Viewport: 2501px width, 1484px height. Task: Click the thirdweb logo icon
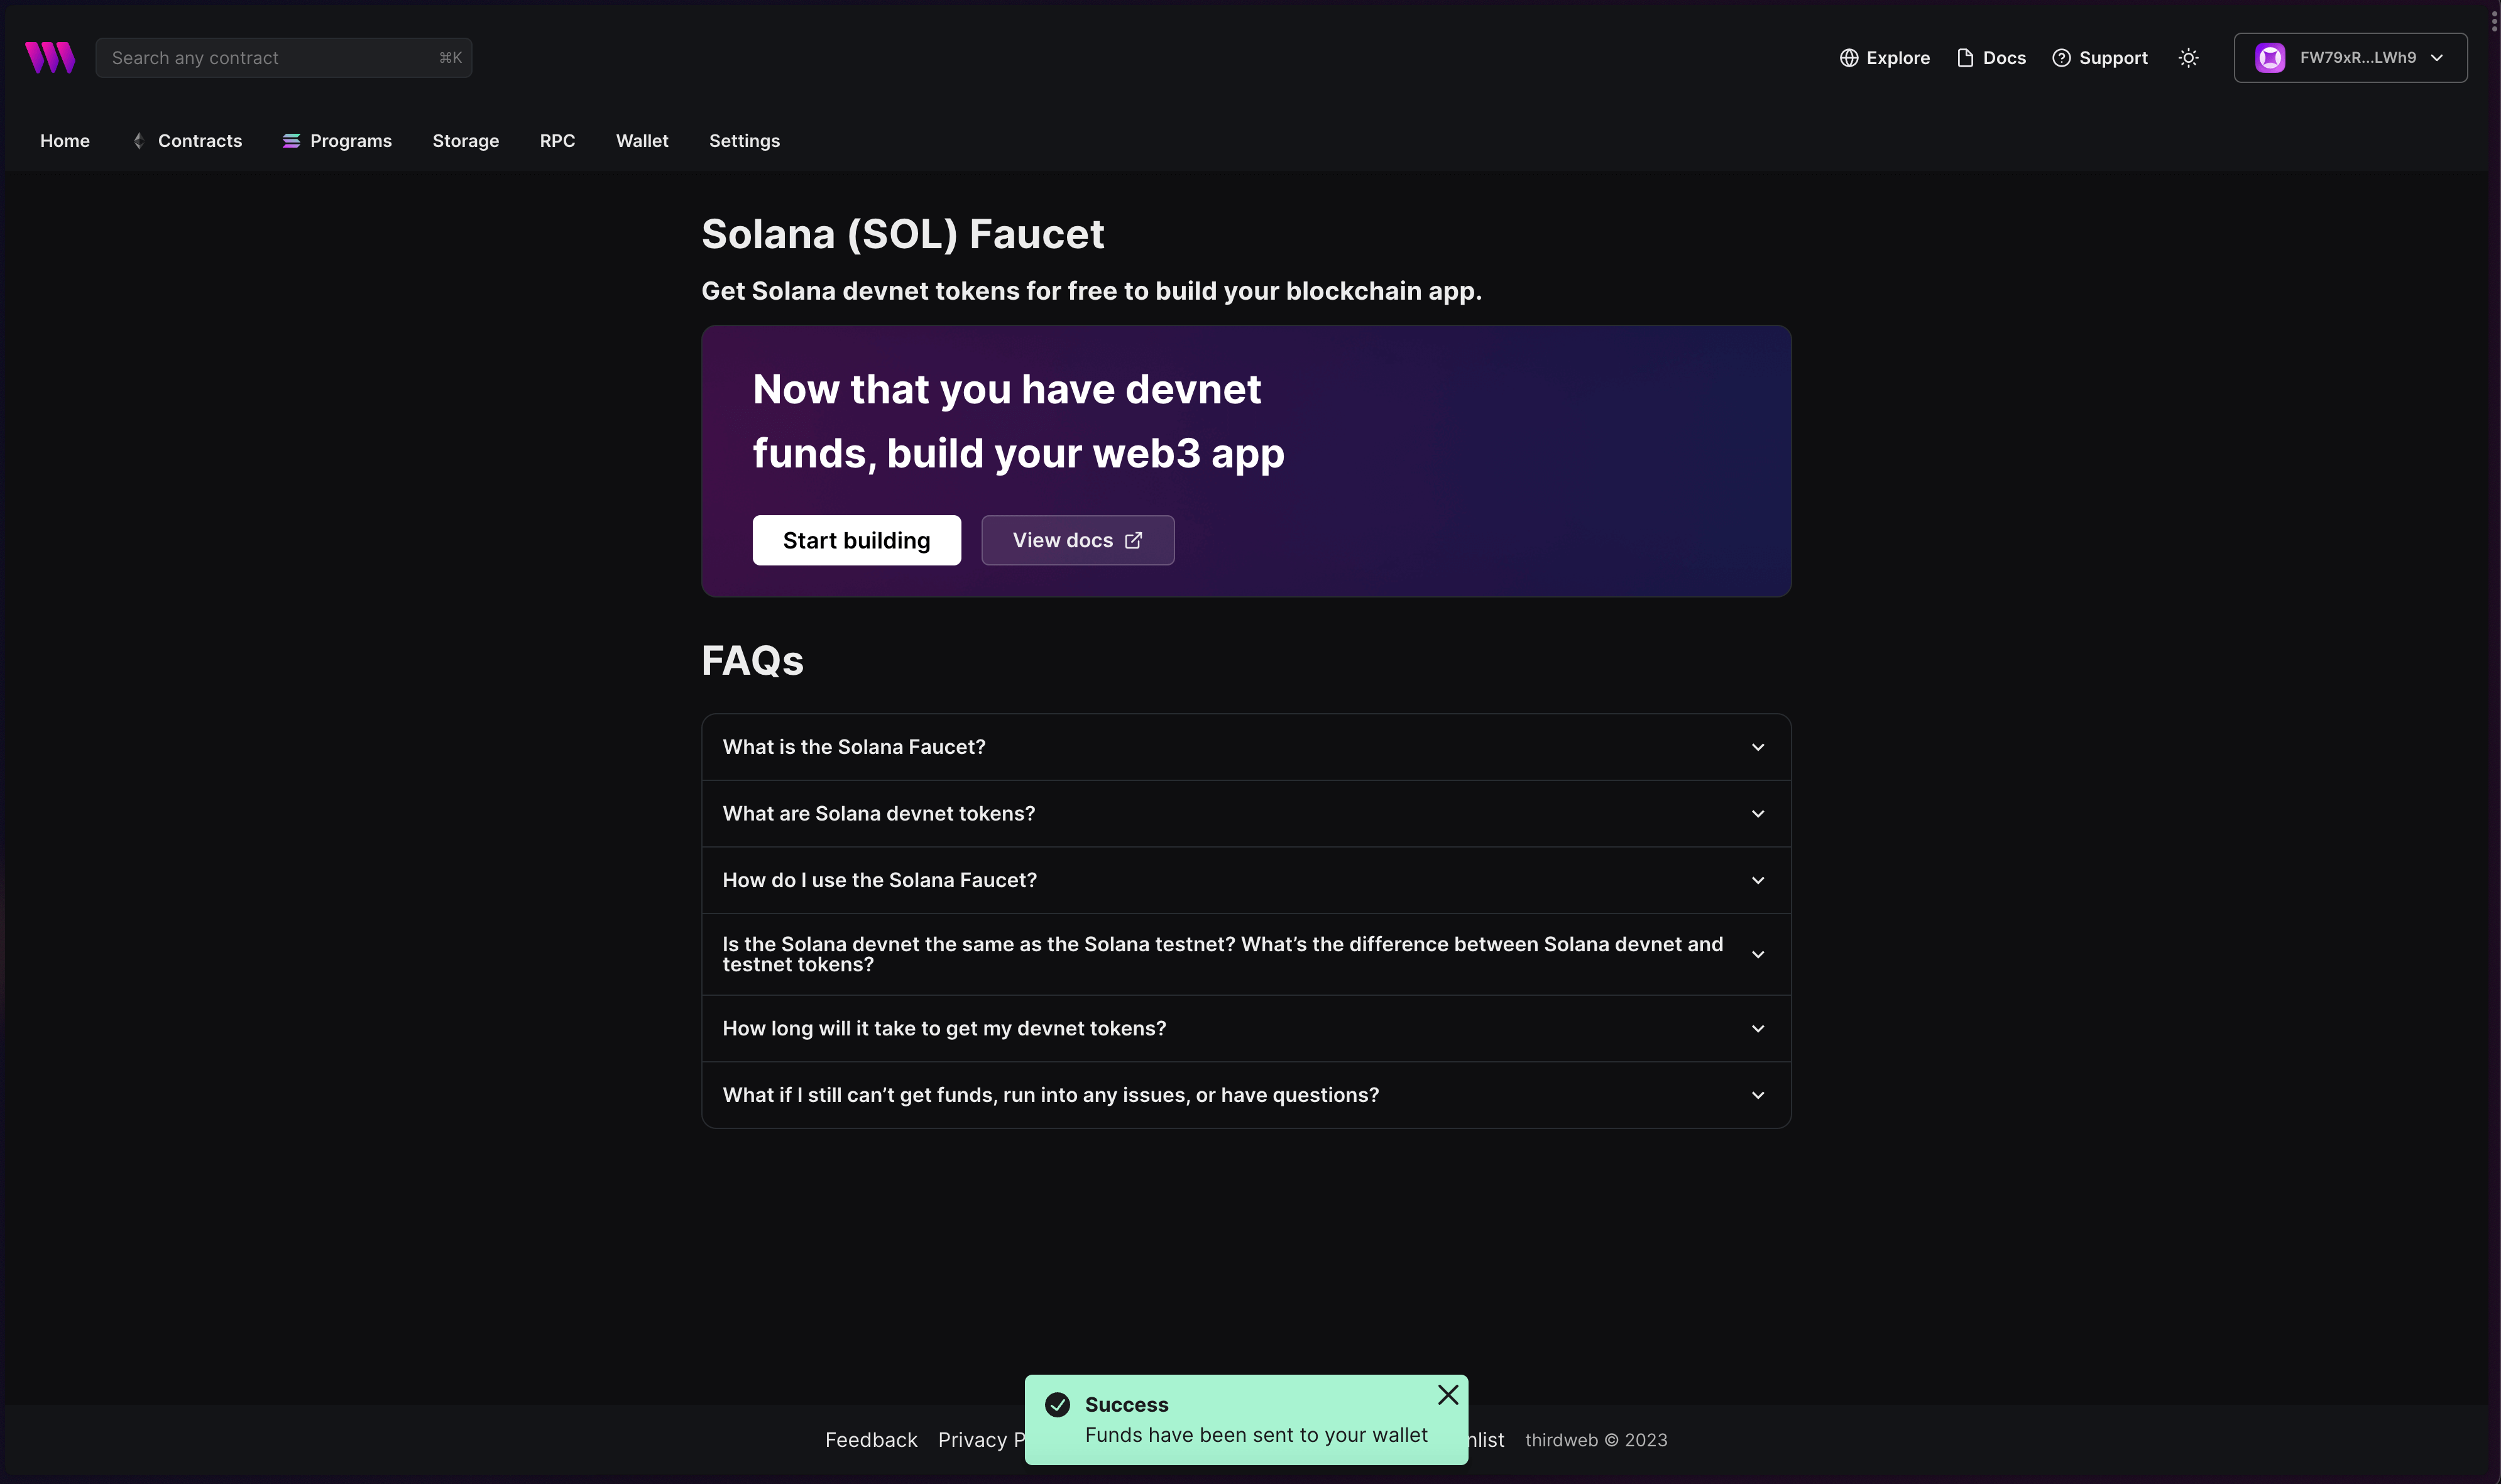[50, 58]
